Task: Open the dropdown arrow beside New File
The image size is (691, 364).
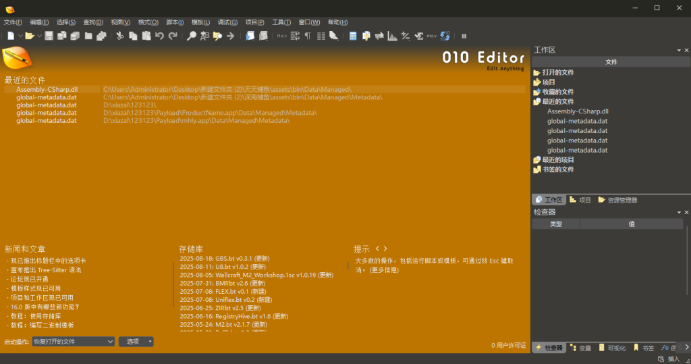Action: tap(20, 36)
